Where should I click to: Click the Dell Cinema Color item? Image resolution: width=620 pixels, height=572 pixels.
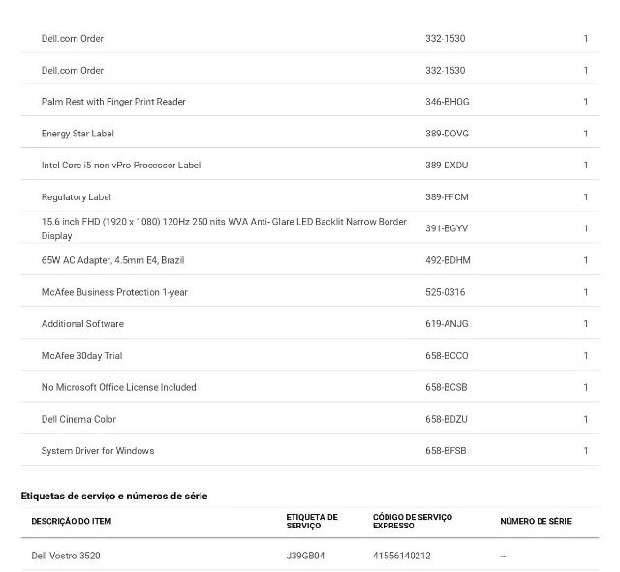tap(78, 419)
